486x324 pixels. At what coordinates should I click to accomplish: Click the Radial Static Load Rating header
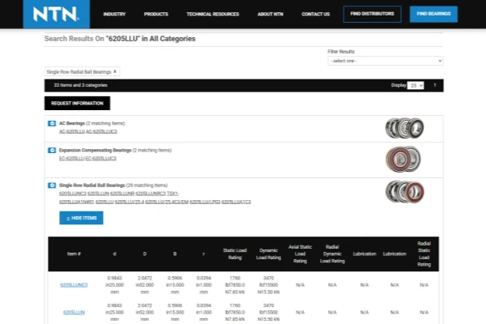click(424, 254)
